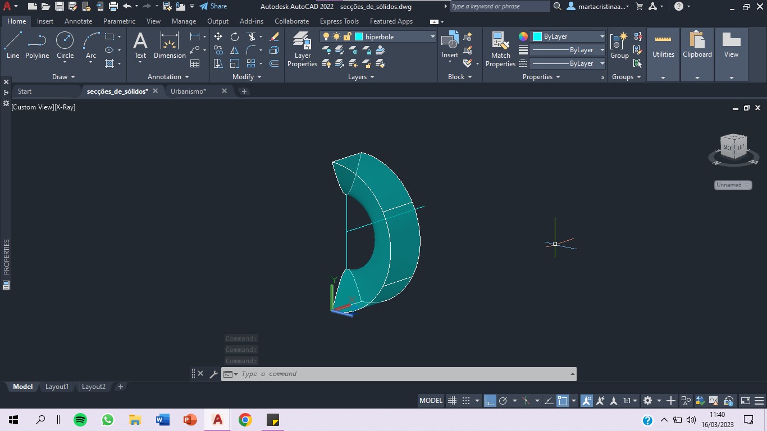This screenshot has width=767, height=431.
Task: Toggle annotation visibility in status bar
Action: tap(587, 401)
